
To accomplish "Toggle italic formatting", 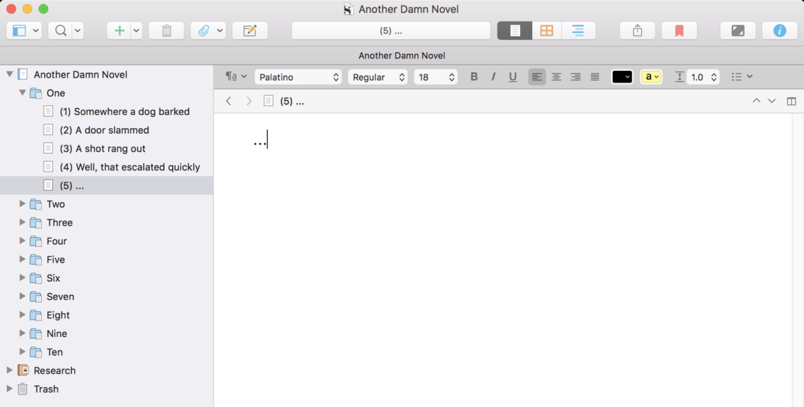I will [493, 77].
